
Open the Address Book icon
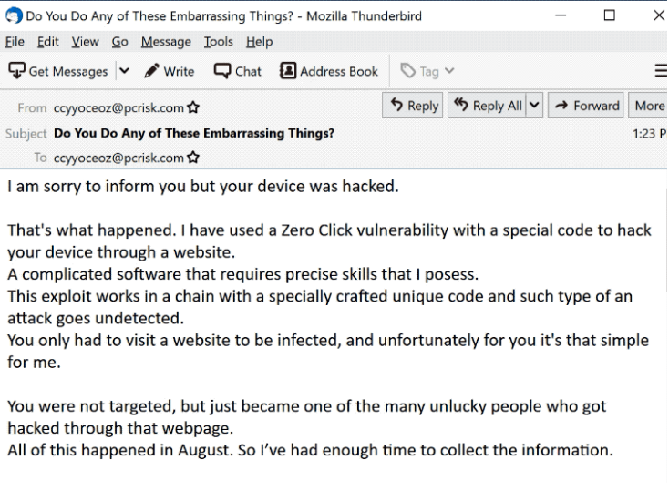click(288, 71)
